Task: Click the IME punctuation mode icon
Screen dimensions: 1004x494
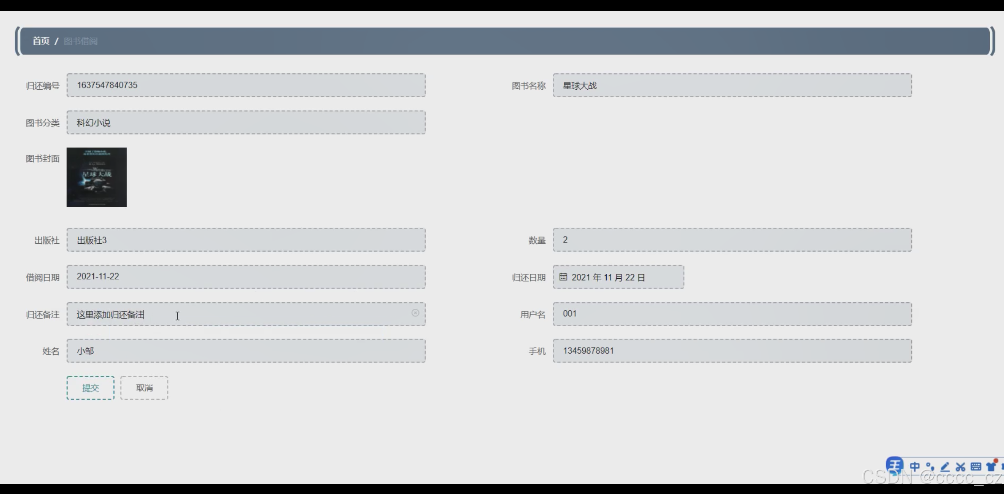Action: [x=930, y=467]
